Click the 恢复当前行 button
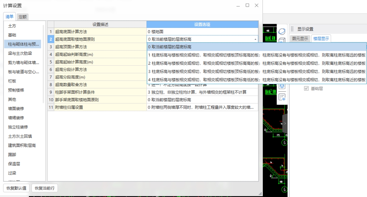The image size is (367, 197). pyautogui.click(x=45, y=188)
